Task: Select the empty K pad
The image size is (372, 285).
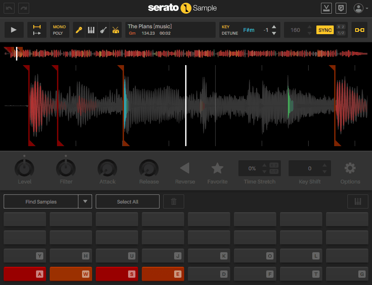Action: pos(209,255)
